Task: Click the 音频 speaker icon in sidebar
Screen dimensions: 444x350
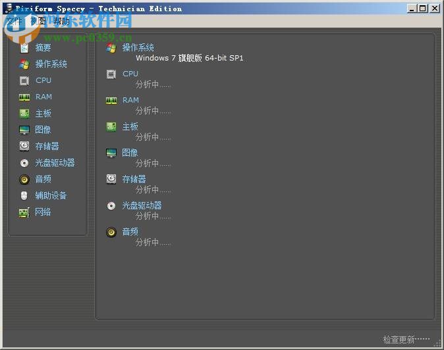Action: [x=24, y=179]
